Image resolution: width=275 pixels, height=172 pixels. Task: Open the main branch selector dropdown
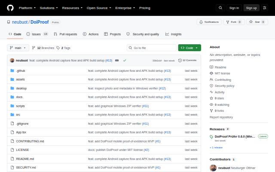tap(18, 48)
